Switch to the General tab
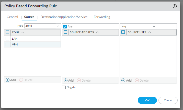Screen dimensions: 183x110 (12, 17)
